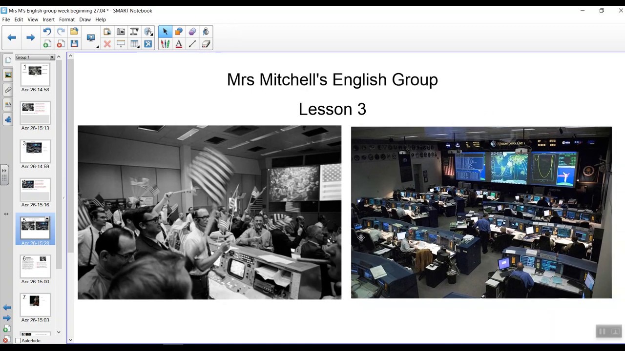The width and height of the screenshot is (625, 351).
Task: Launch the document camera tool
Action: pos(134,32)
